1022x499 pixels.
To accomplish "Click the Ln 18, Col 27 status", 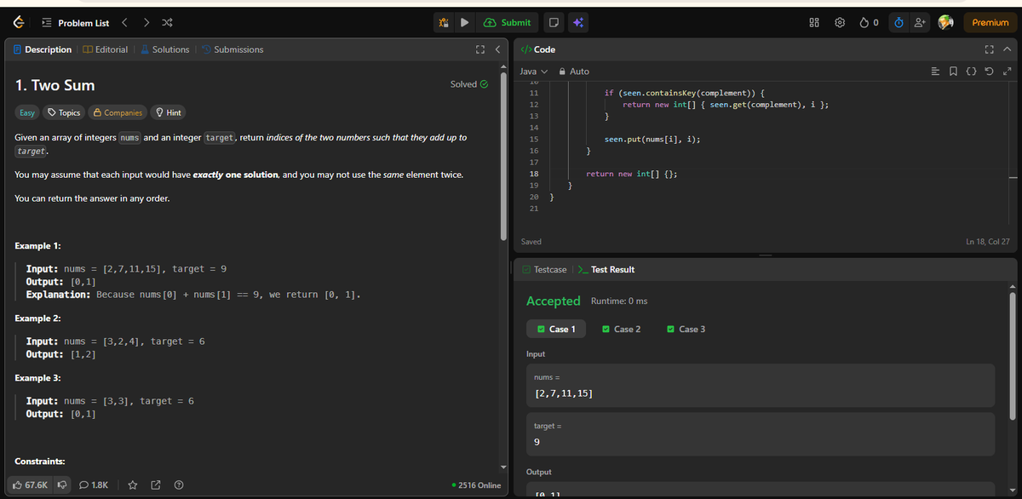I will tap(988, 242).
